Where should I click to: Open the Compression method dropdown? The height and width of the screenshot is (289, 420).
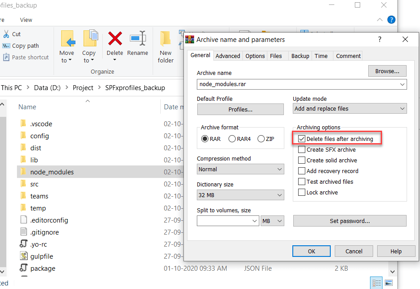pyautogui.click(x=241, y=169)
